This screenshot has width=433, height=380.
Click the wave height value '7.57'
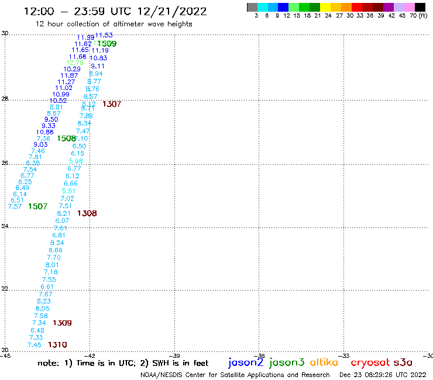click(15, 206)
